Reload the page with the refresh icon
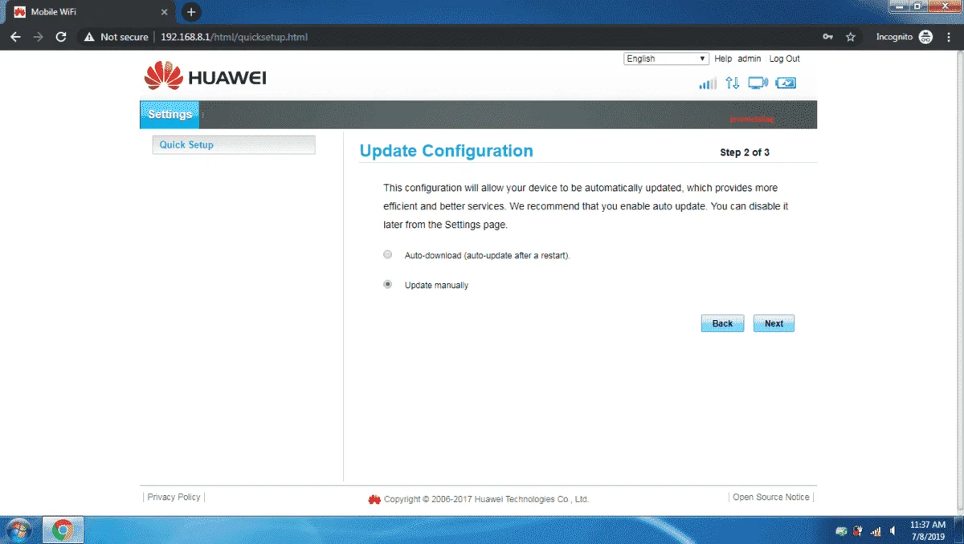 (x=60, y=37)
